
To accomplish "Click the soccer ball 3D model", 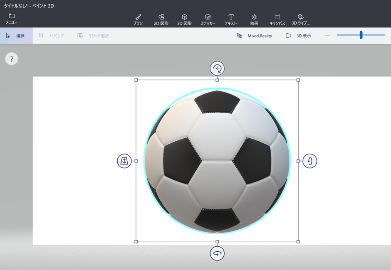I will (x=217, y=161).
